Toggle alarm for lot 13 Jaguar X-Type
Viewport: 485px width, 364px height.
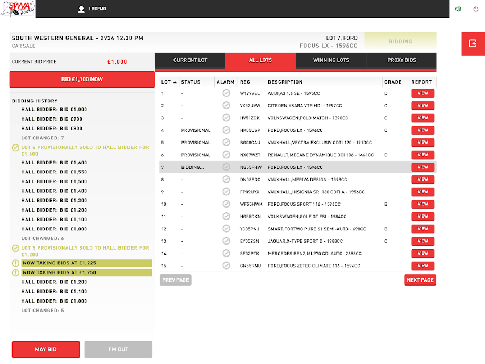coord(226,241)
